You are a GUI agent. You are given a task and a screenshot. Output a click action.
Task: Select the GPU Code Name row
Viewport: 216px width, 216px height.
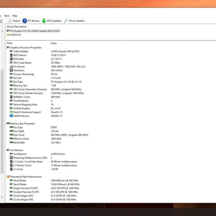35,63
